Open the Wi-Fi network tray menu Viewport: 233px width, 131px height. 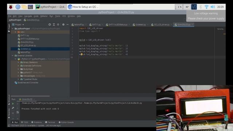pos(206,7)
